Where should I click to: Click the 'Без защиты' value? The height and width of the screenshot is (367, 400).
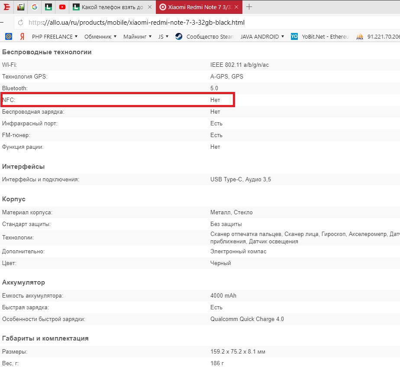point(226,224)
